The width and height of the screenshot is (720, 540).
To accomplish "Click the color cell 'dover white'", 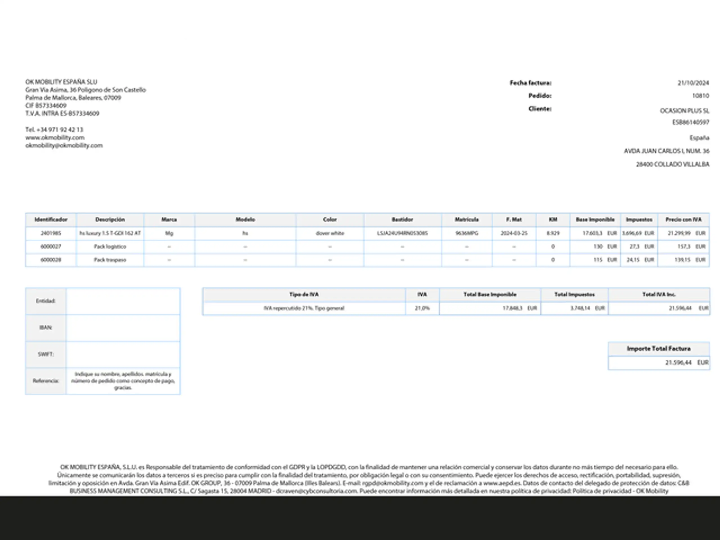I will click(x=330, y=233).
